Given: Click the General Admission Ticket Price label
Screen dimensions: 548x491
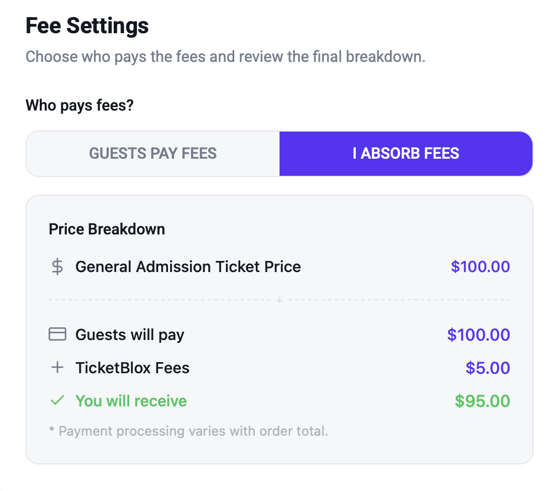Looking at the screenshot, I should 188,267.
